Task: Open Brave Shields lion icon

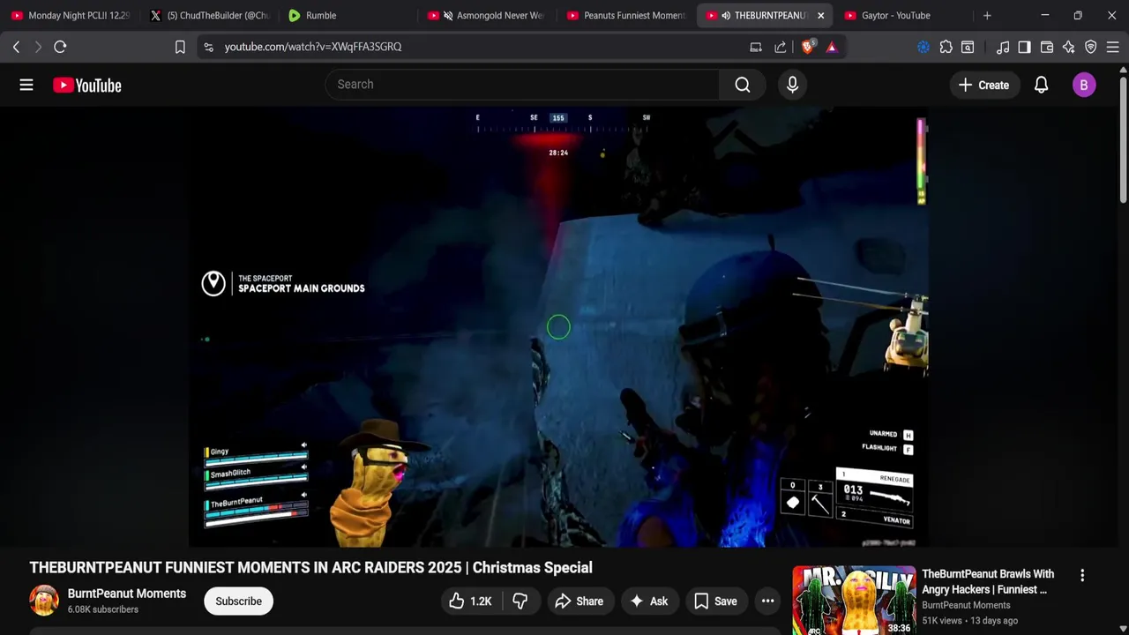Action: tap(807, 47)
